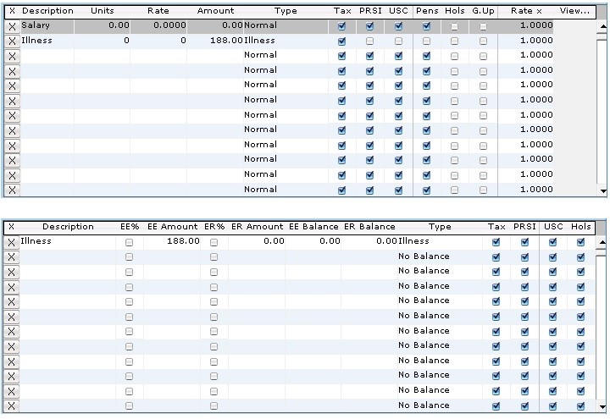Remove the Illness deduction row via its X icon

[x=12, y=242]
